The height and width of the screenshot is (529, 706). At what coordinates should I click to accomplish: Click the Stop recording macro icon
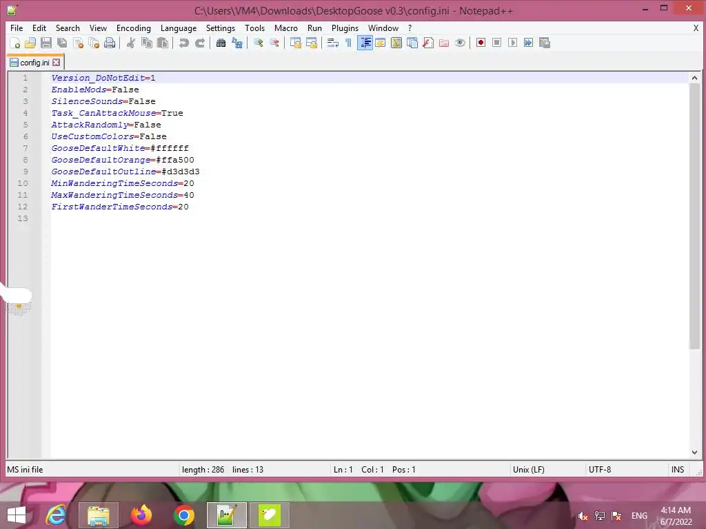coord(496,43)
